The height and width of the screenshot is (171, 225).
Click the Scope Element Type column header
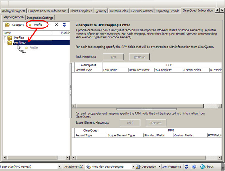point(125,135)
